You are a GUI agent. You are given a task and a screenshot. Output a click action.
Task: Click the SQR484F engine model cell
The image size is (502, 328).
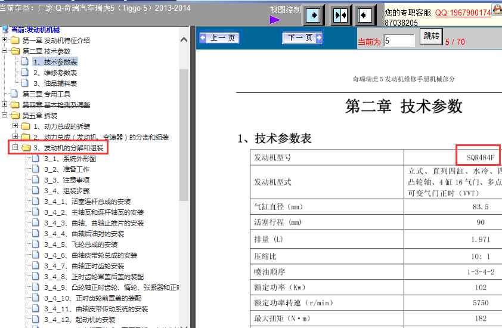(x=480, y=157)
